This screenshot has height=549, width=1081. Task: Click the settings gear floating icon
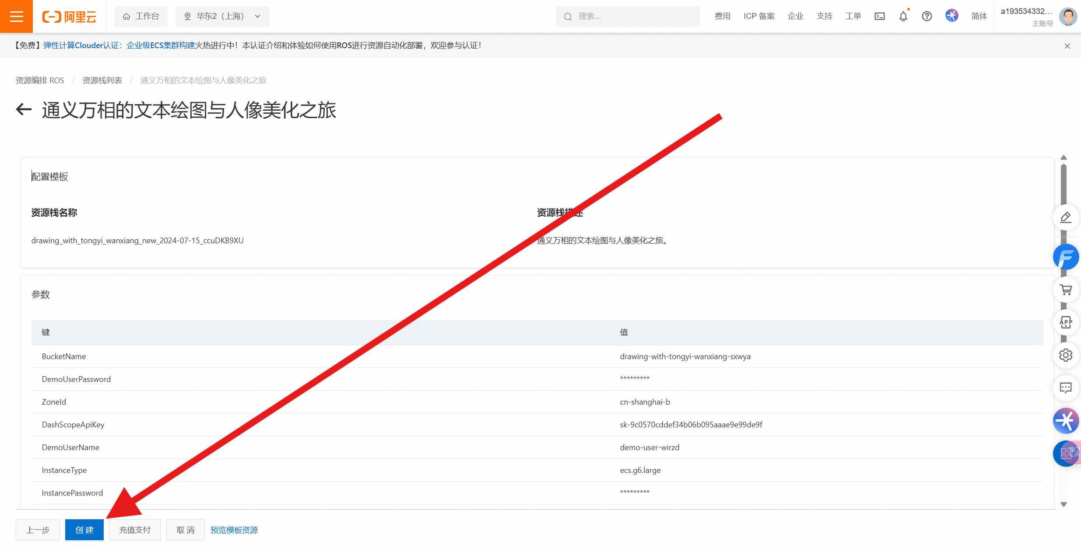point(1066,355)
